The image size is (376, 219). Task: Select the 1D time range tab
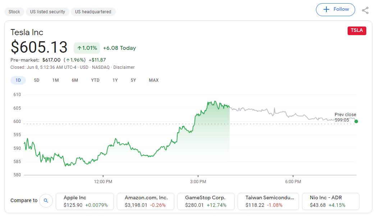(18, 80)
